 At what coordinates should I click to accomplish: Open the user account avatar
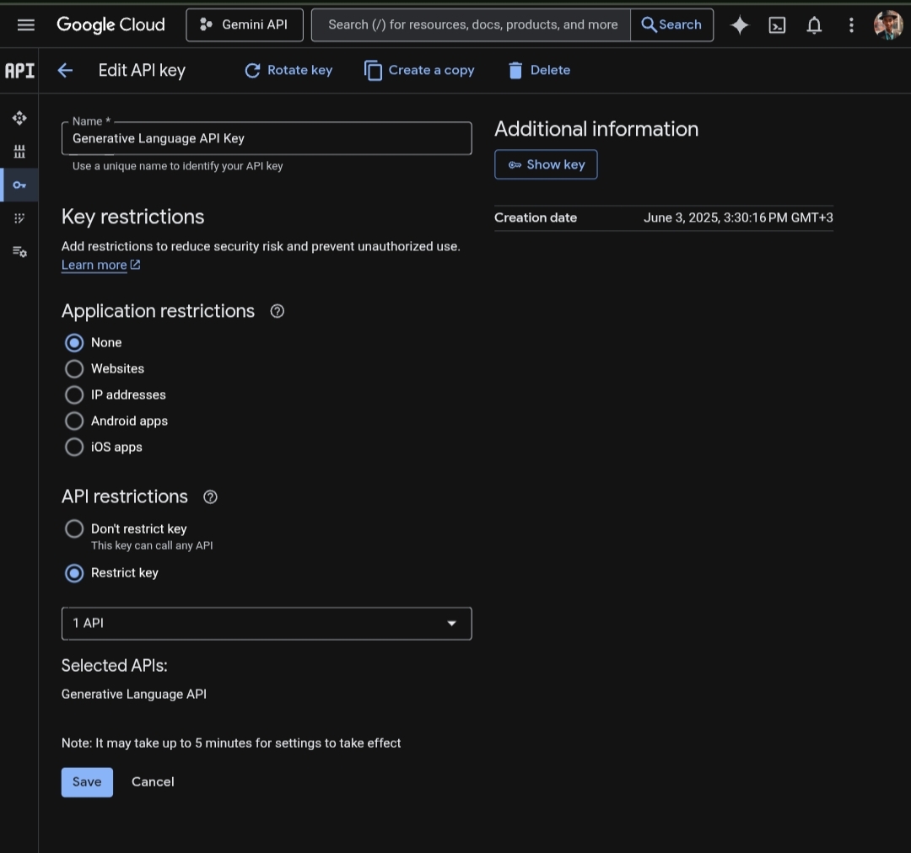(888, 25)
